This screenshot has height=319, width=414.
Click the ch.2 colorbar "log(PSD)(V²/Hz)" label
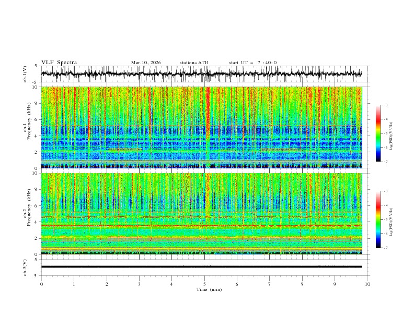pos(392,222)
